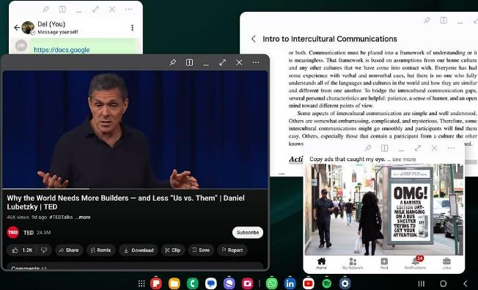
Task: Save the TED video to playlist
Action: [201, 250]
